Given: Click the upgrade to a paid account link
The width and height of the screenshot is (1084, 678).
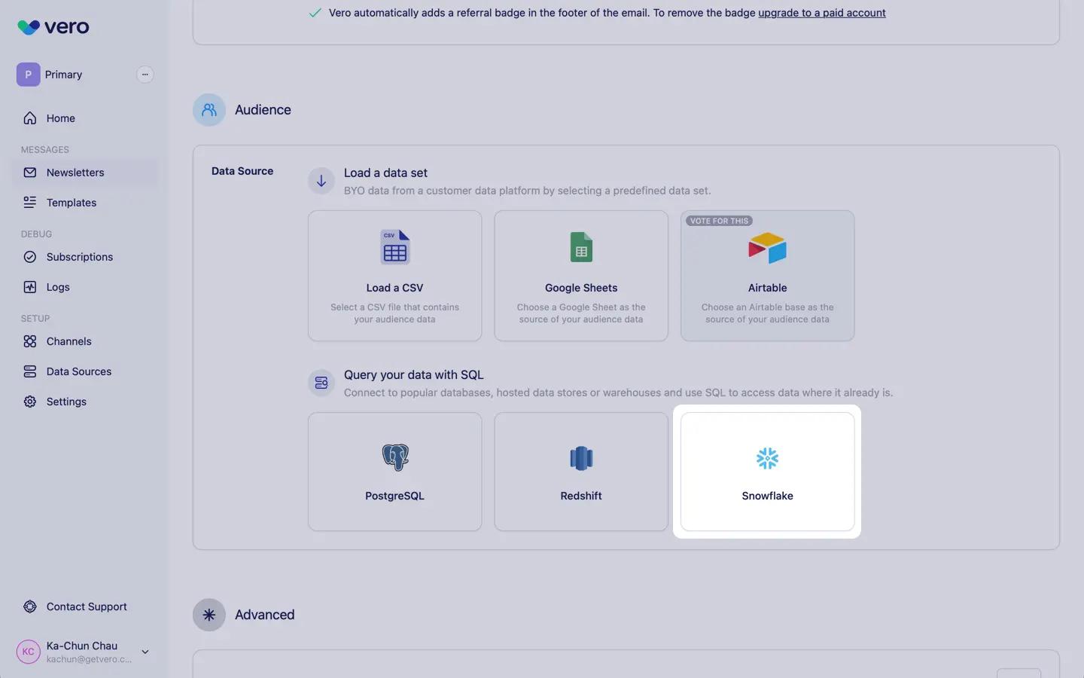Looking at the screenshot, I should tap(821, 13).
